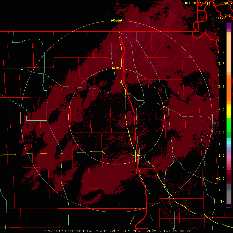This screenshot has width=233, height=233.
Task: Select the 50 NMI range ring label
Action: 116,69
